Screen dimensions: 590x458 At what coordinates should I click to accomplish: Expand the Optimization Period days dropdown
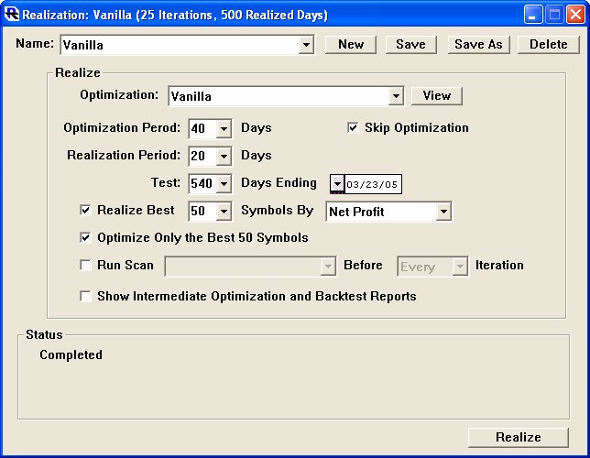pyautogui.click(x=224, y=129)
